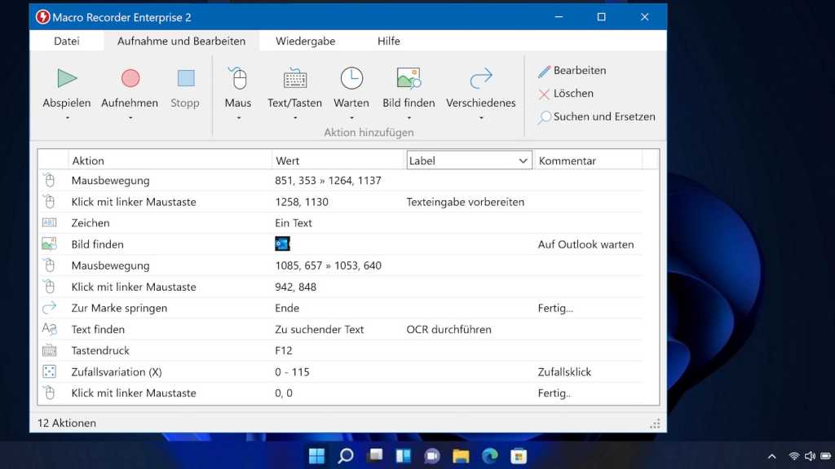This screenshot has width=835, height=469.
Task: Click the keyboard icon in the Tastendruck row
Action: tap(49, 350)
